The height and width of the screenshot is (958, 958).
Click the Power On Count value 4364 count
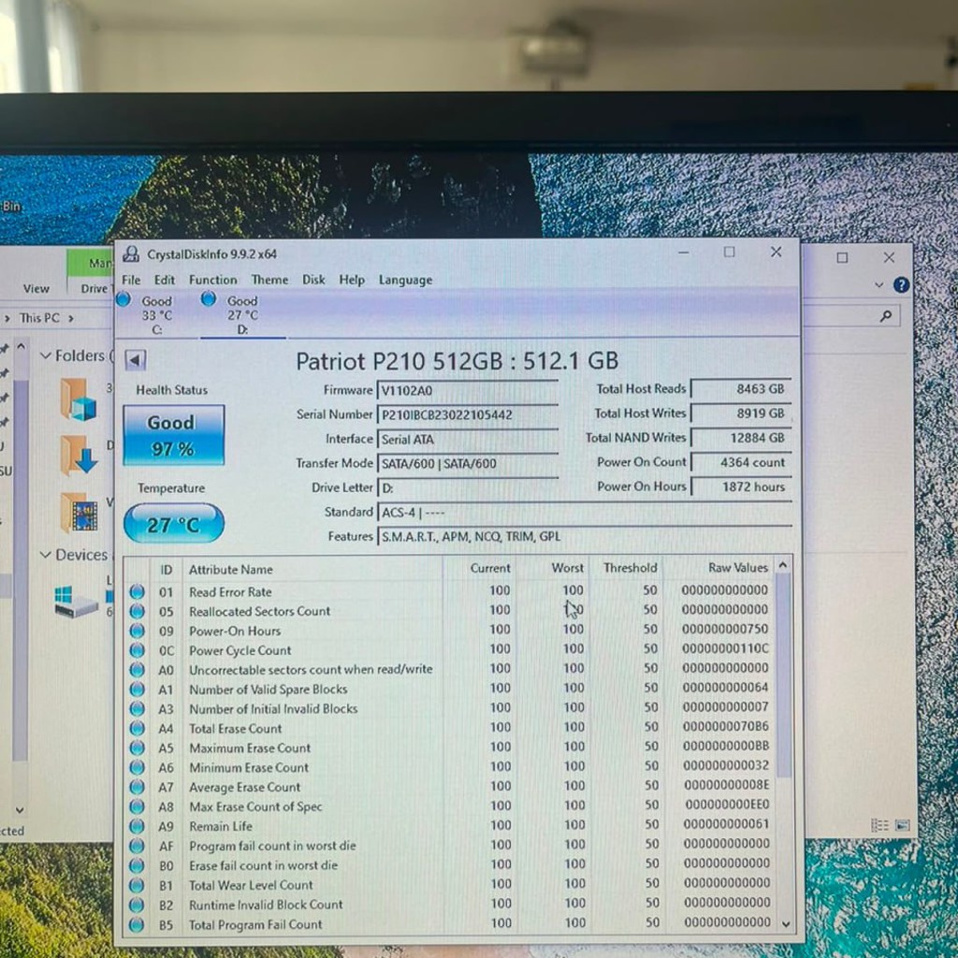tap(741, 462)
